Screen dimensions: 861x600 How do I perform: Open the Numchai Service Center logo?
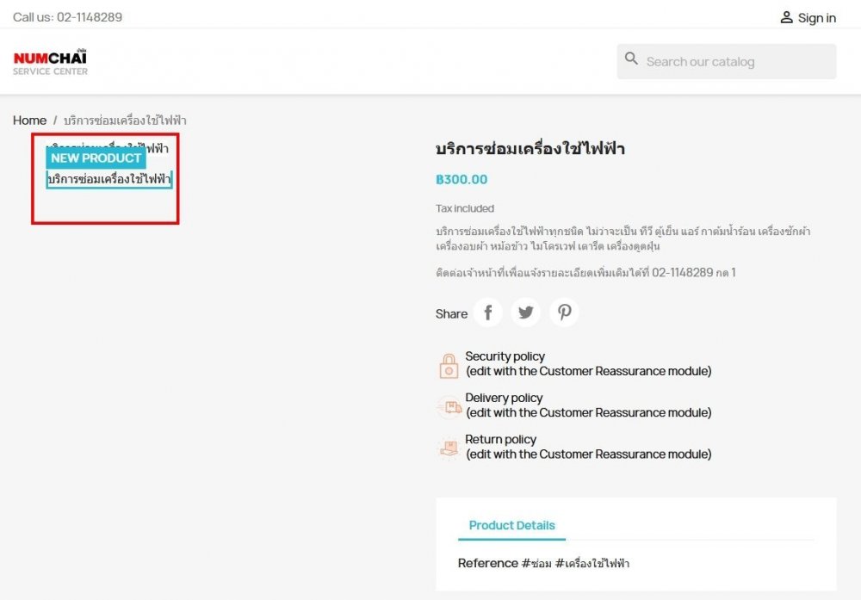coord(50,61)
